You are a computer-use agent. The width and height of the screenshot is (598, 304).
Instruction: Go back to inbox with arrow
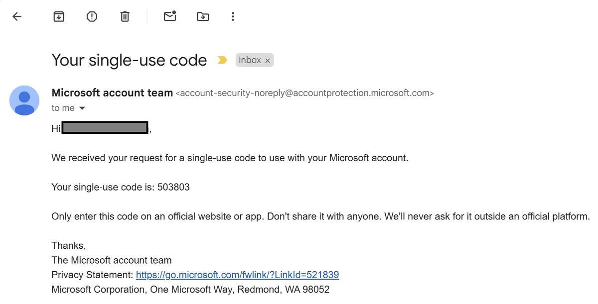pyautogui.click(x=17, y=16)
